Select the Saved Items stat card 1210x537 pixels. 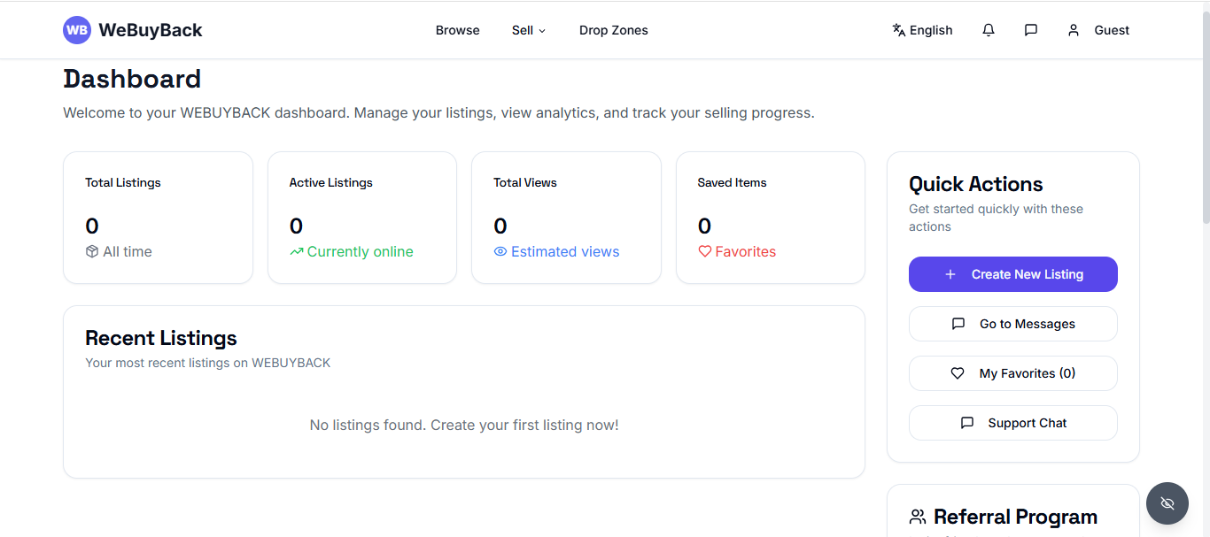771,218
